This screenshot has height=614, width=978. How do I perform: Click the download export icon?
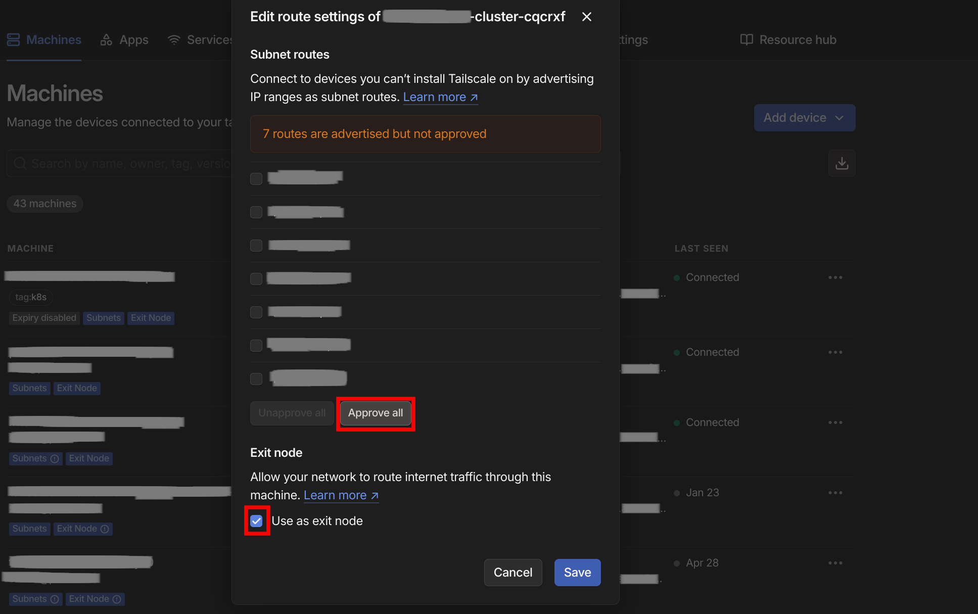tap(841, 163)
